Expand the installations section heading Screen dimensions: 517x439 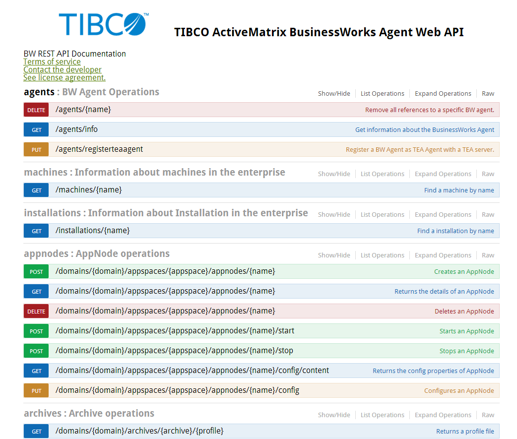166,213
